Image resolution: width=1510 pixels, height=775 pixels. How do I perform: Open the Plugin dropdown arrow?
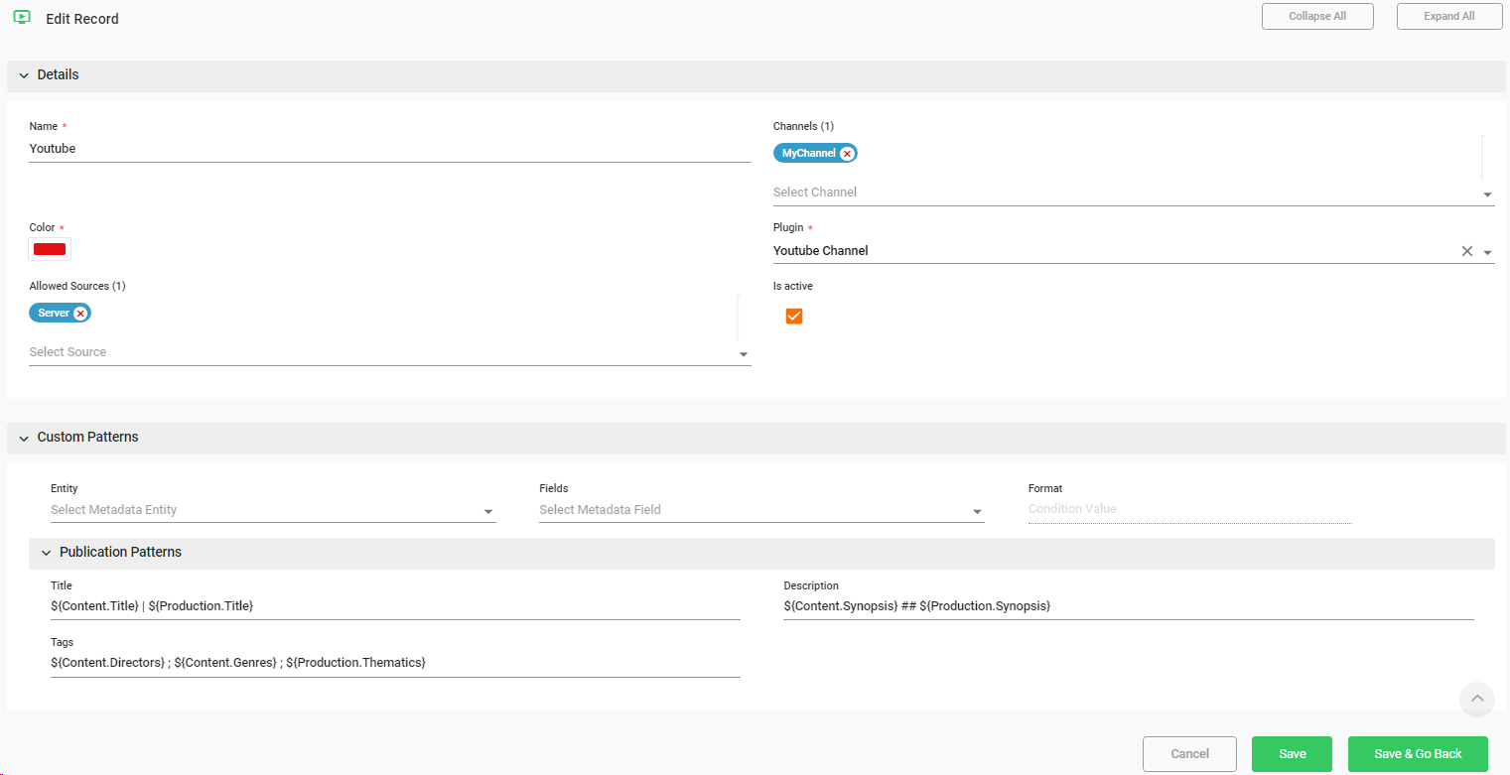[x=1487, y=253]
